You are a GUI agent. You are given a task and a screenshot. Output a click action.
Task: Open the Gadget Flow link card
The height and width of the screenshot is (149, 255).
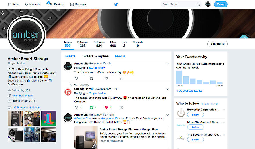click(x=122, y=137)
